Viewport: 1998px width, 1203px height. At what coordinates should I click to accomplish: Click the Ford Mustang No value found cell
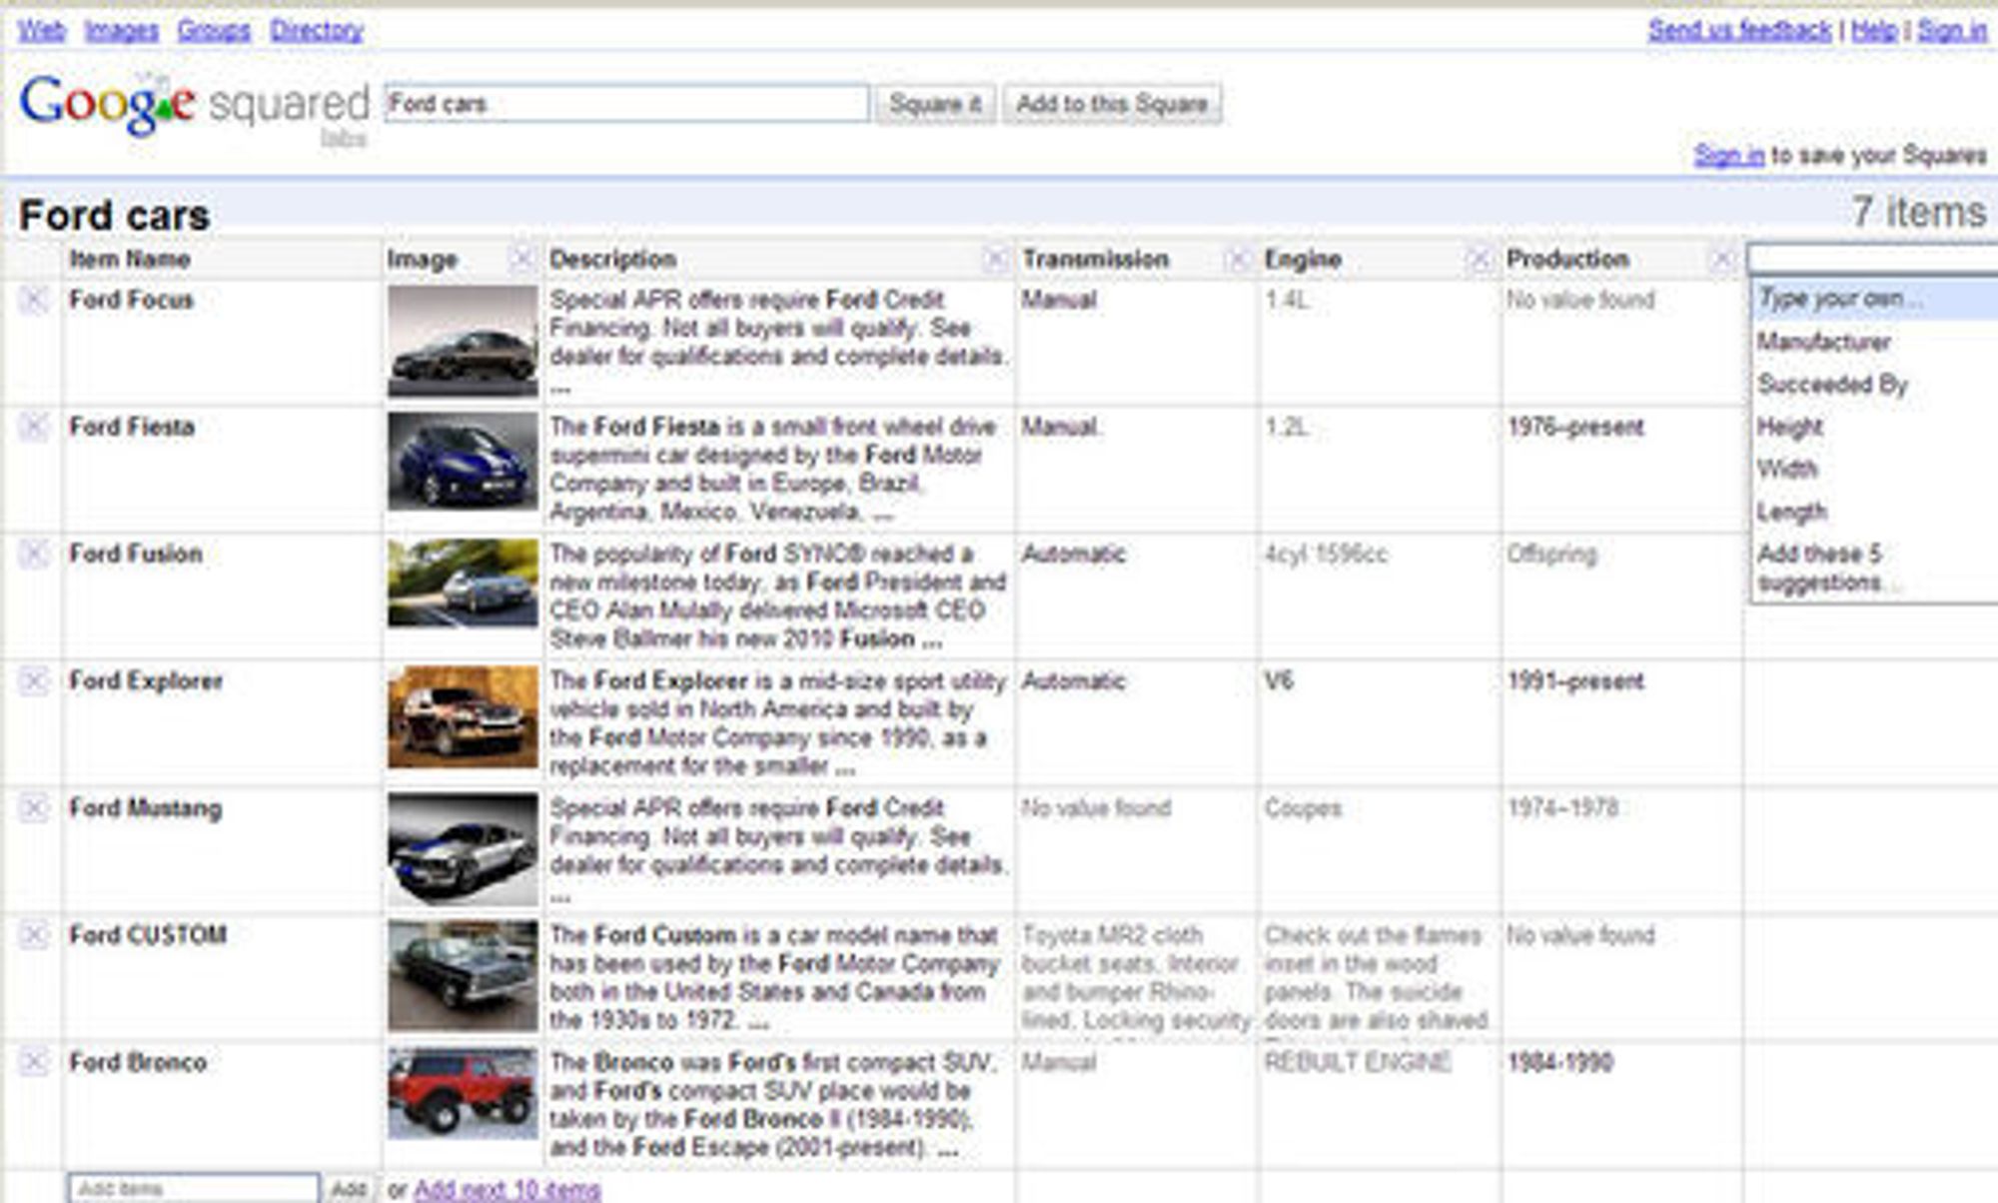(1096, 808)
